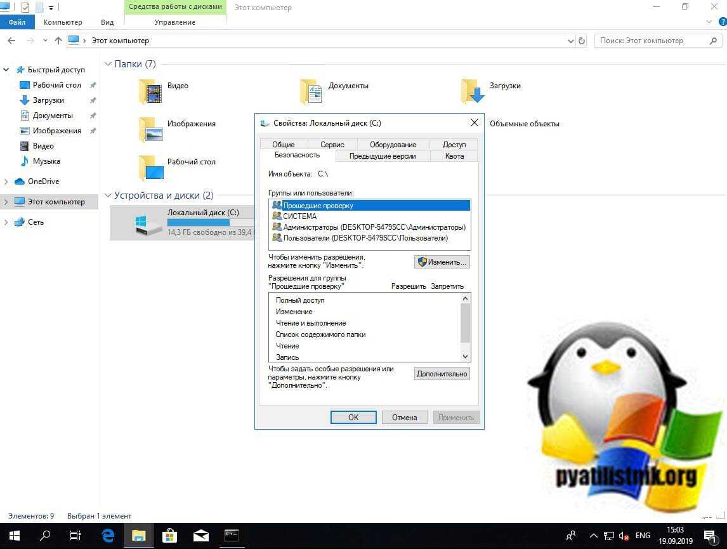Viewport: 727px width, 549px height.
Task: Open Task View on the taskbar
Action: click(75, 536)
